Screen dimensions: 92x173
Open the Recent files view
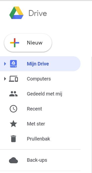pos(35,109)
